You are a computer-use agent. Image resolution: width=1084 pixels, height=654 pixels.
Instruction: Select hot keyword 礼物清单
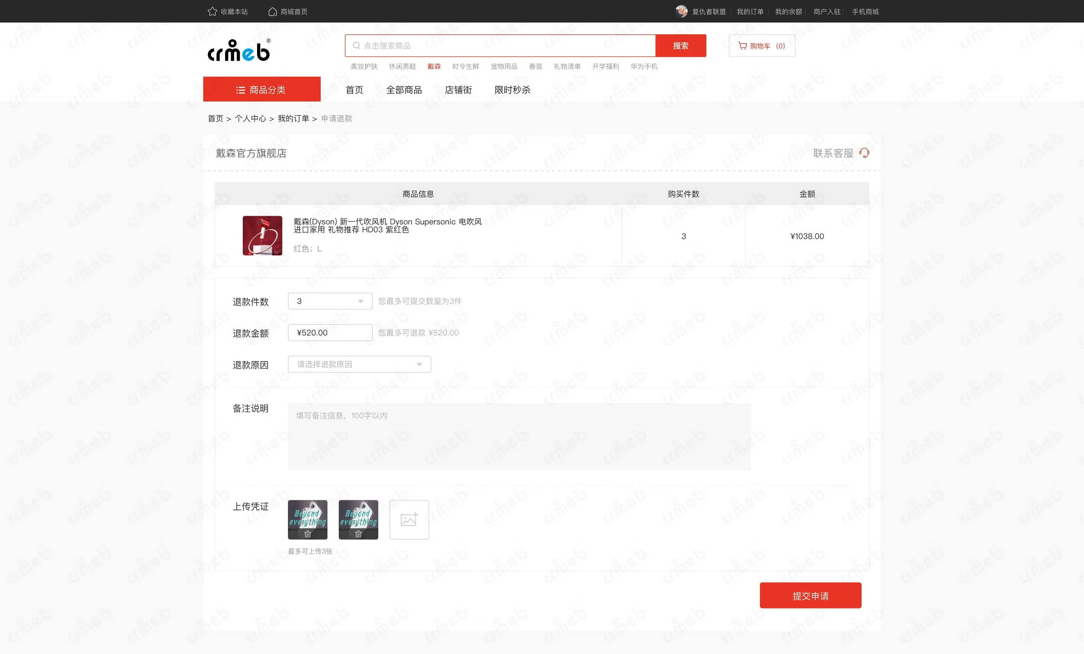(567, 66)
